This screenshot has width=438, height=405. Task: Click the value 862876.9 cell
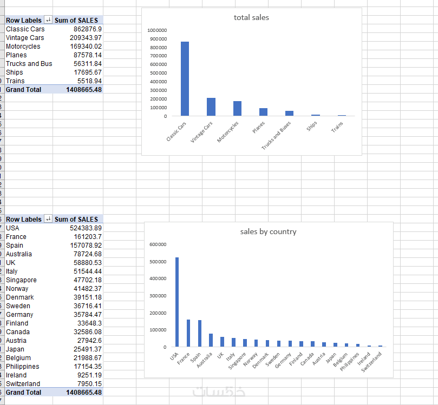[78, 29]
